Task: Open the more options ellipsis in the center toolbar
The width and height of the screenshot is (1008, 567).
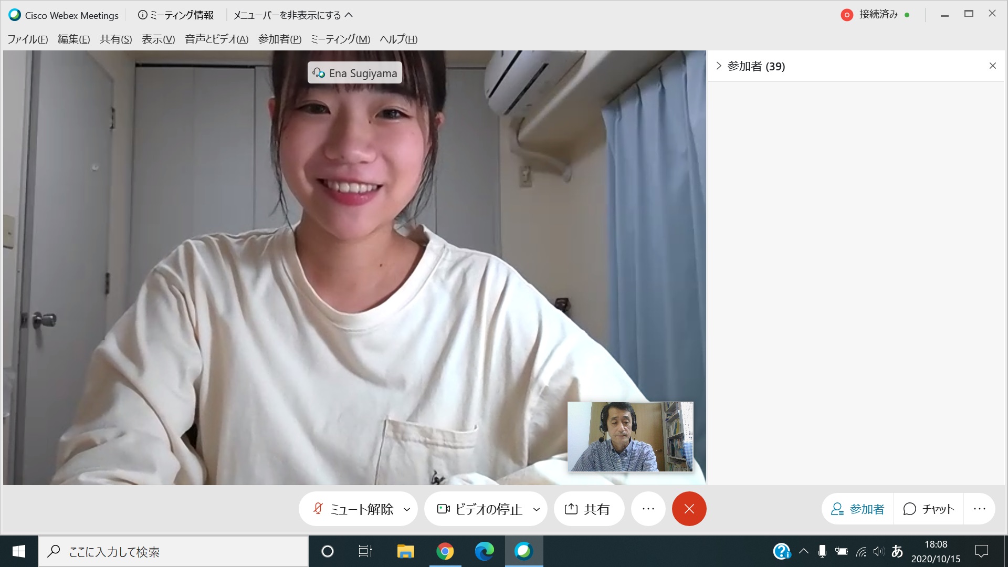Action: 648,509
